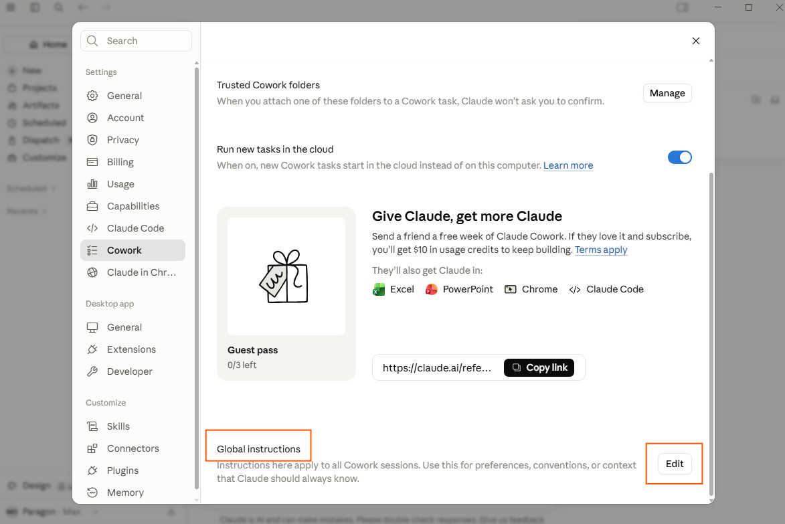The image size is (785, 524).
Task: Click the Privacy shield icon
Action: [x=92, y=140]
